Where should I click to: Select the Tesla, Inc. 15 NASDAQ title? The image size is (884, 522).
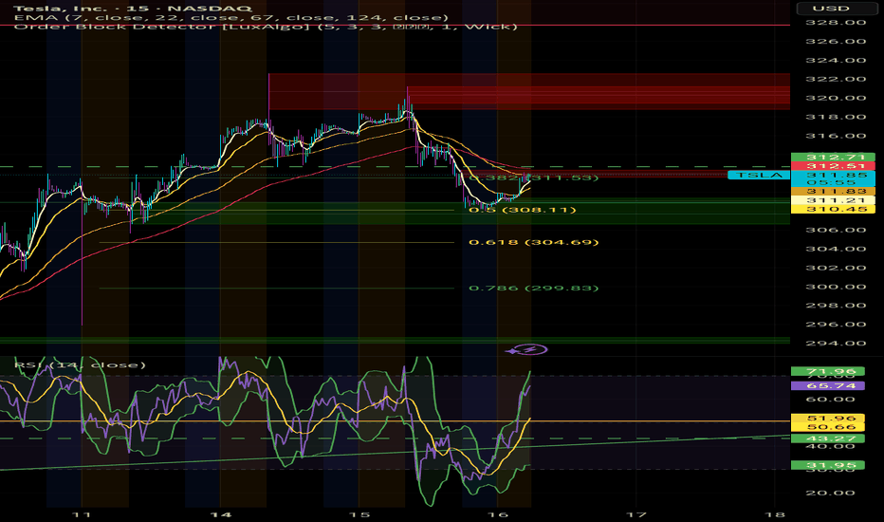coord(133,9)
